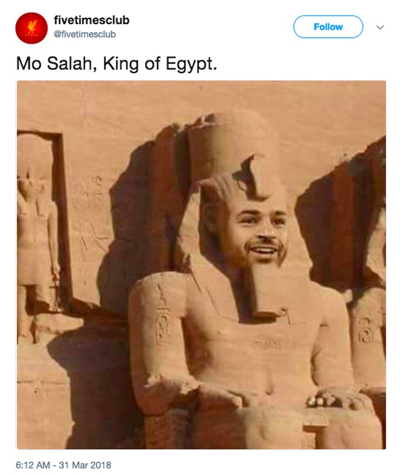Screen dimensions: 405x475
Task: Open the @fivetimesclub handle link
Action: (85, 34)
